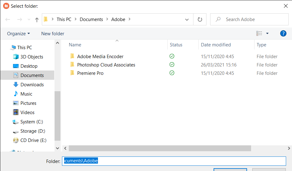Image resolution: width=292 pixels, height=171 pixels.
Task: Click the Downloads arrow icon
Action: point(16,84)
